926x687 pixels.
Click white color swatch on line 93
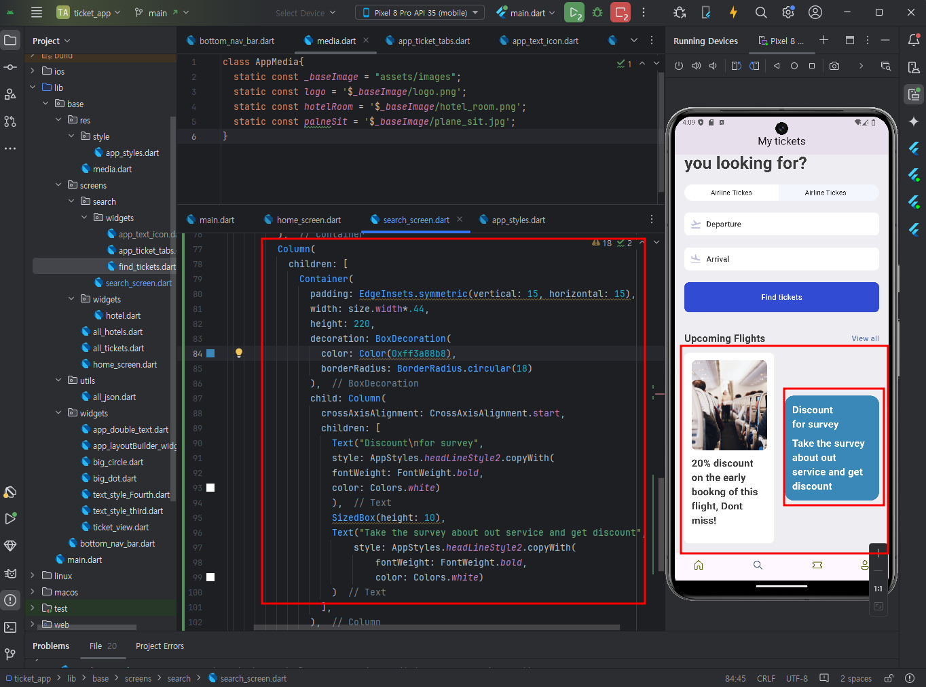pos(210,488)
